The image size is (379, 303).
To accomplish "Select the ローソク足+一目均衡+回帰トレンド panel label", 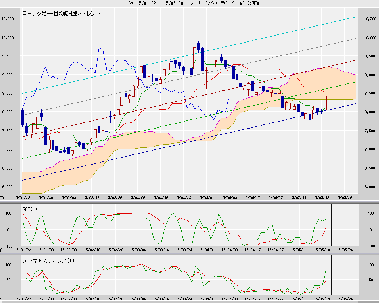I will [x=61, y=14].
